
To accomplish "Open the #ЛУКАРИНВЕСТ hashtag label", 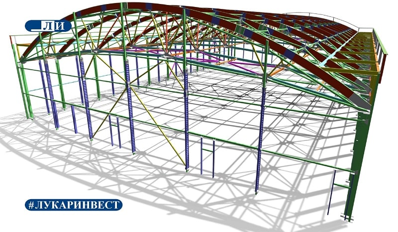I will (74, 205).
